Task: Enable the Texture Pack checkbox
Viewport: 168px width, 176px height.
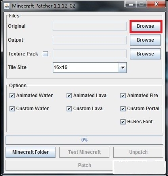Action: tap(45, 54)
